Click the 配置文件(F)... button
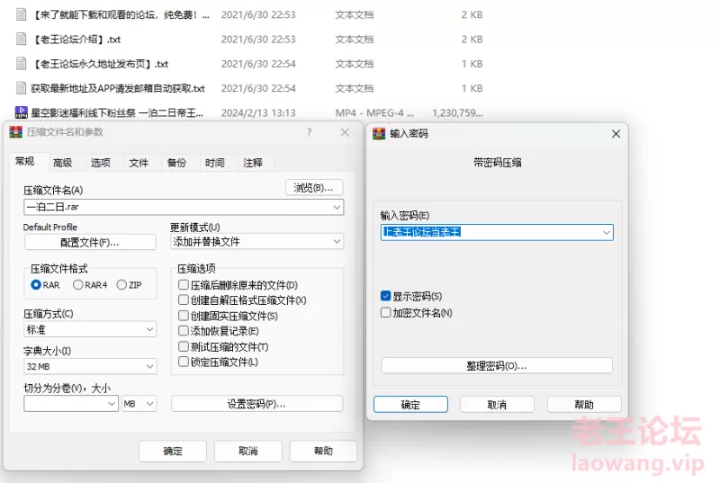This screenshot has width=720, height=483. (90, 242)
